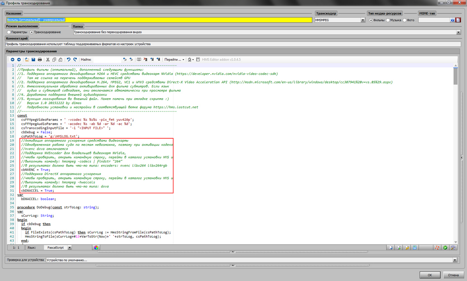Image resolution: width=467 pixels, height=281 pixels.
Task: Open the Папка transcoding folder dropdown
Action: pyautogui.click(x=458, y=32)
